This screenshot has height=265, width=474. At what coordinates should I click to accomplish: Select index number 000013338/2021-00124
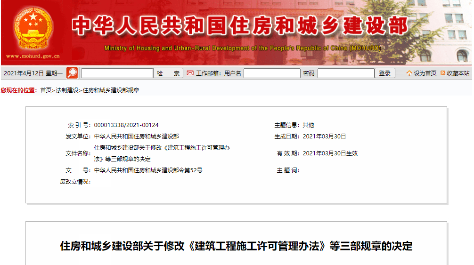(x=126, y=125)
